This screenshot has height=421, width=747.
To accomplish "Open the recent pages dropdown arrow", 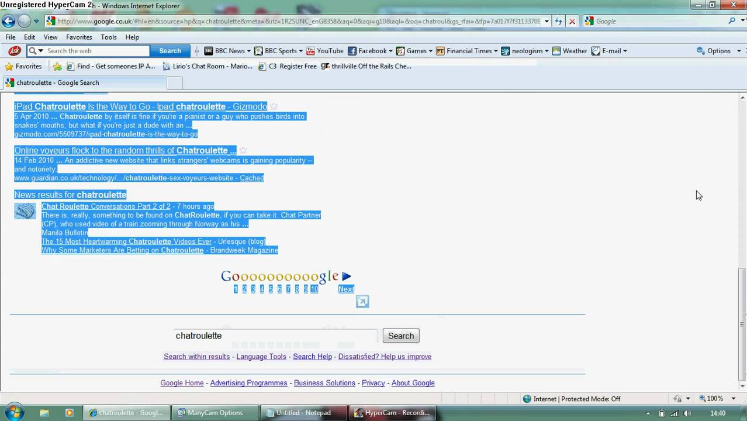I will tap(36, 21).
